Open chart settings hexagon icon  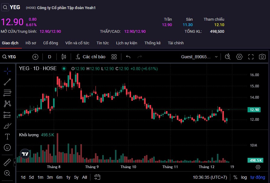(239, 57)
